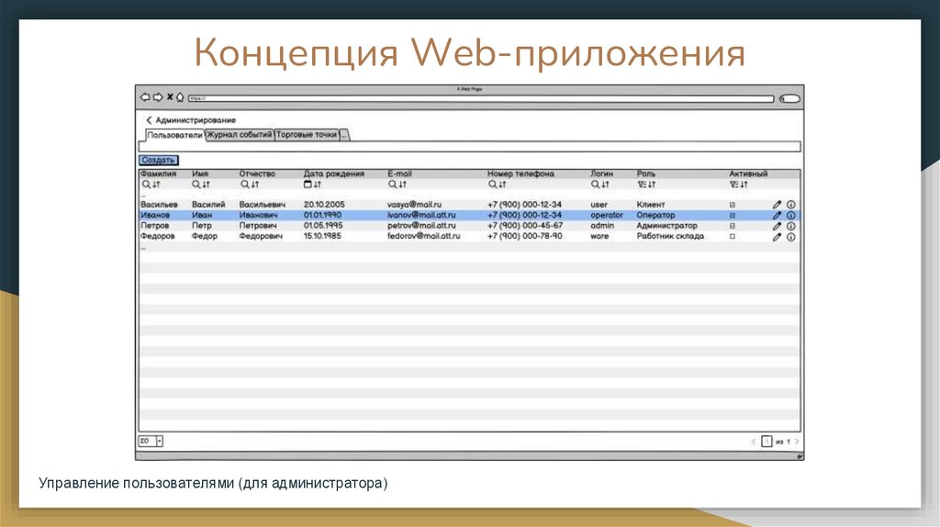Click the birth date 20.10.2005
The image size is (940, 527).
pyautogui.click(x=324, y=205)
